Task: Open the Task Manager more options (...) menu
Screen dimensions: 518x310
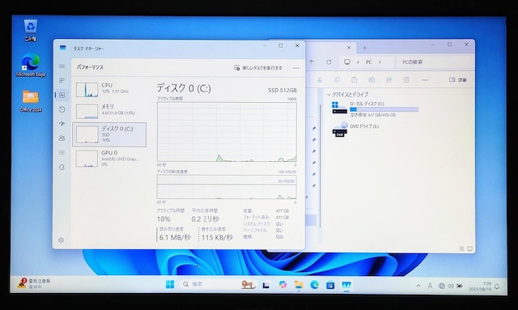Action: click(x=296, y=68)
